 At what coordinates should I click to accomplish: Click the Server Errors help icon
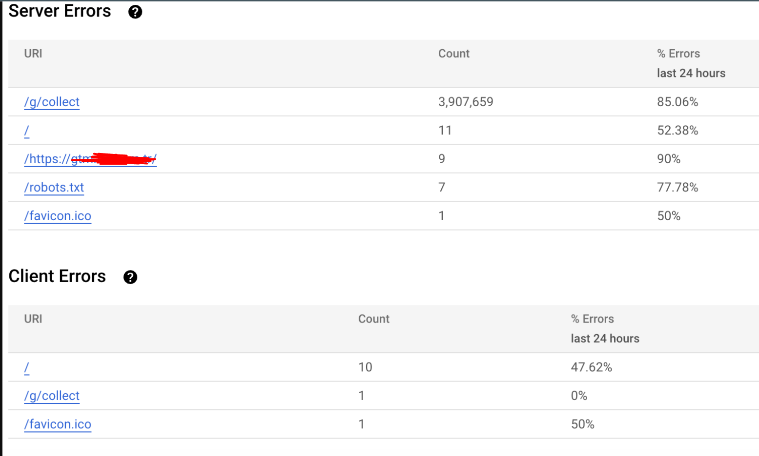(x=135, y=12)
